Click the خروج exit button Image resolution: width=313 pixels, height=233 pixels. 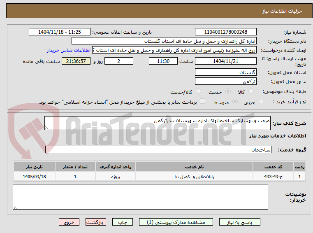tap(69, 222)
